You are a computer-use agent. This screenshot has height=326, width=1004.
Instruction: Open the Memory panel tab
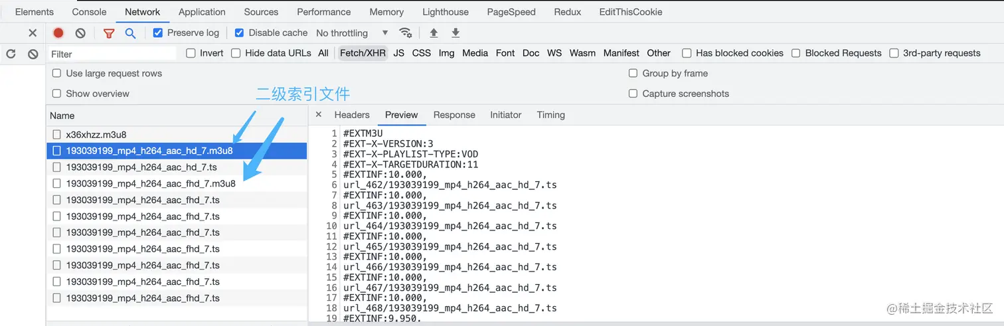[x=386, y=11]
